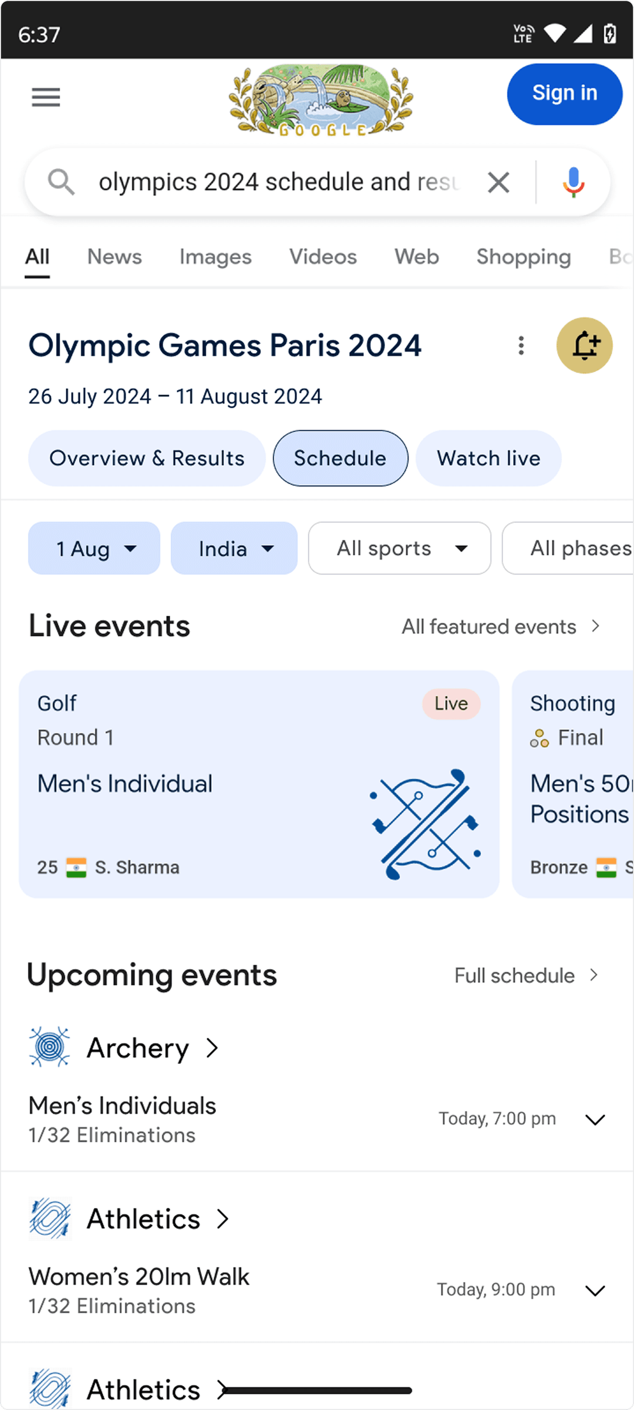This screenshot has width=634, height=1410.
Task: Clear the search query text
Action: point(498,183)
